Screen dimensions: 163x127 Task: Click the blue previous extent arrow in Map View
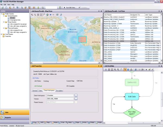pyautogui.click(x=51, y=15)
